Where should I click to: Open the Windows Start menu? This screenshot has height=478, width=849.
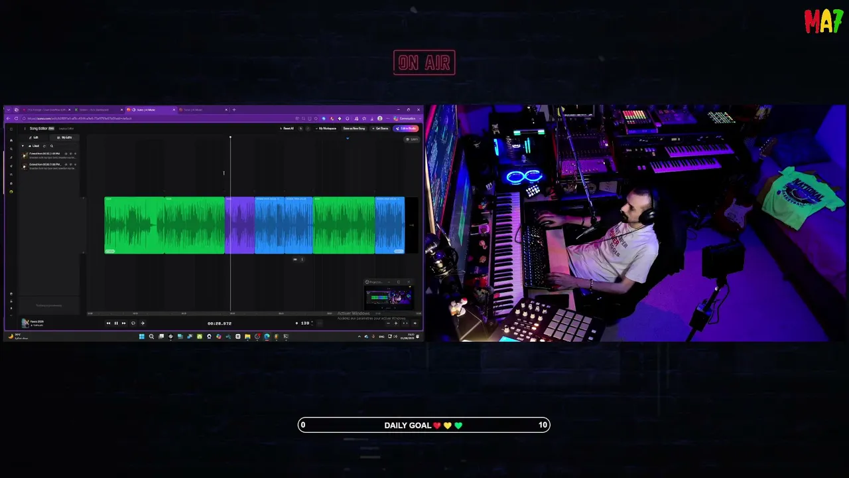(x=141, y=337)
